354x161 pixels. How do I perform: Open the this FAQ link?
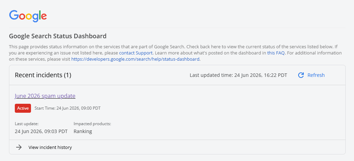click(x=276, y=53)
